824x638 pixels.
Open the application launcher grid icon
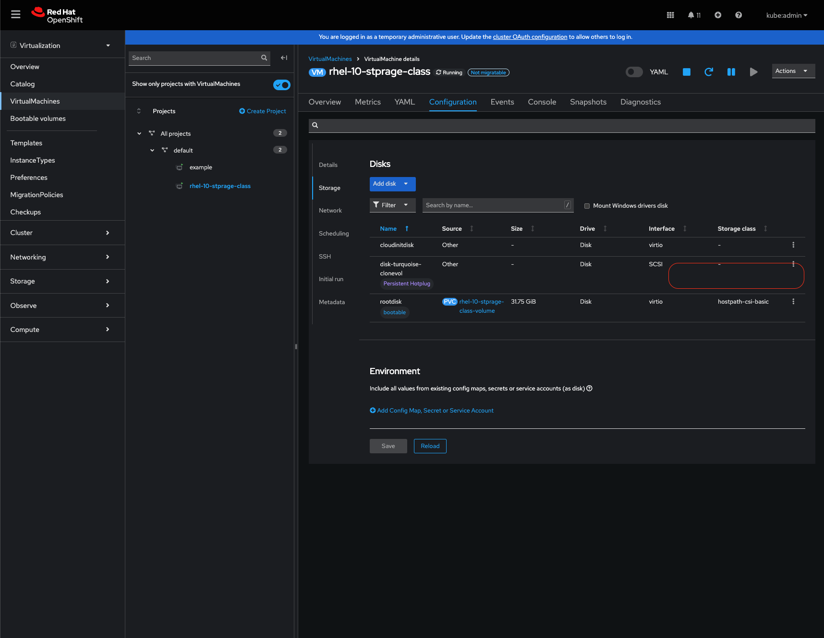click(670, 15)
